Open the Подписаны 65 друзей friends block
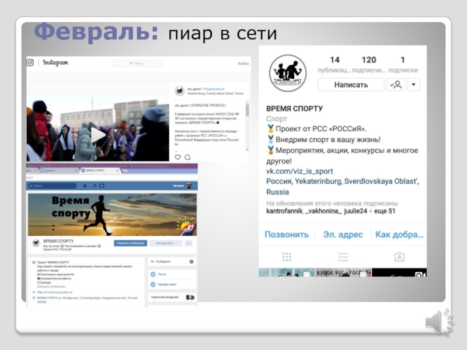 [172, 297]
